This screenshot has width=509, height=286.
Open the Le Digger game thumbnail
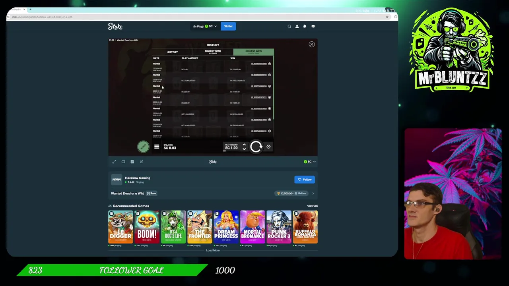pos(120,227)
